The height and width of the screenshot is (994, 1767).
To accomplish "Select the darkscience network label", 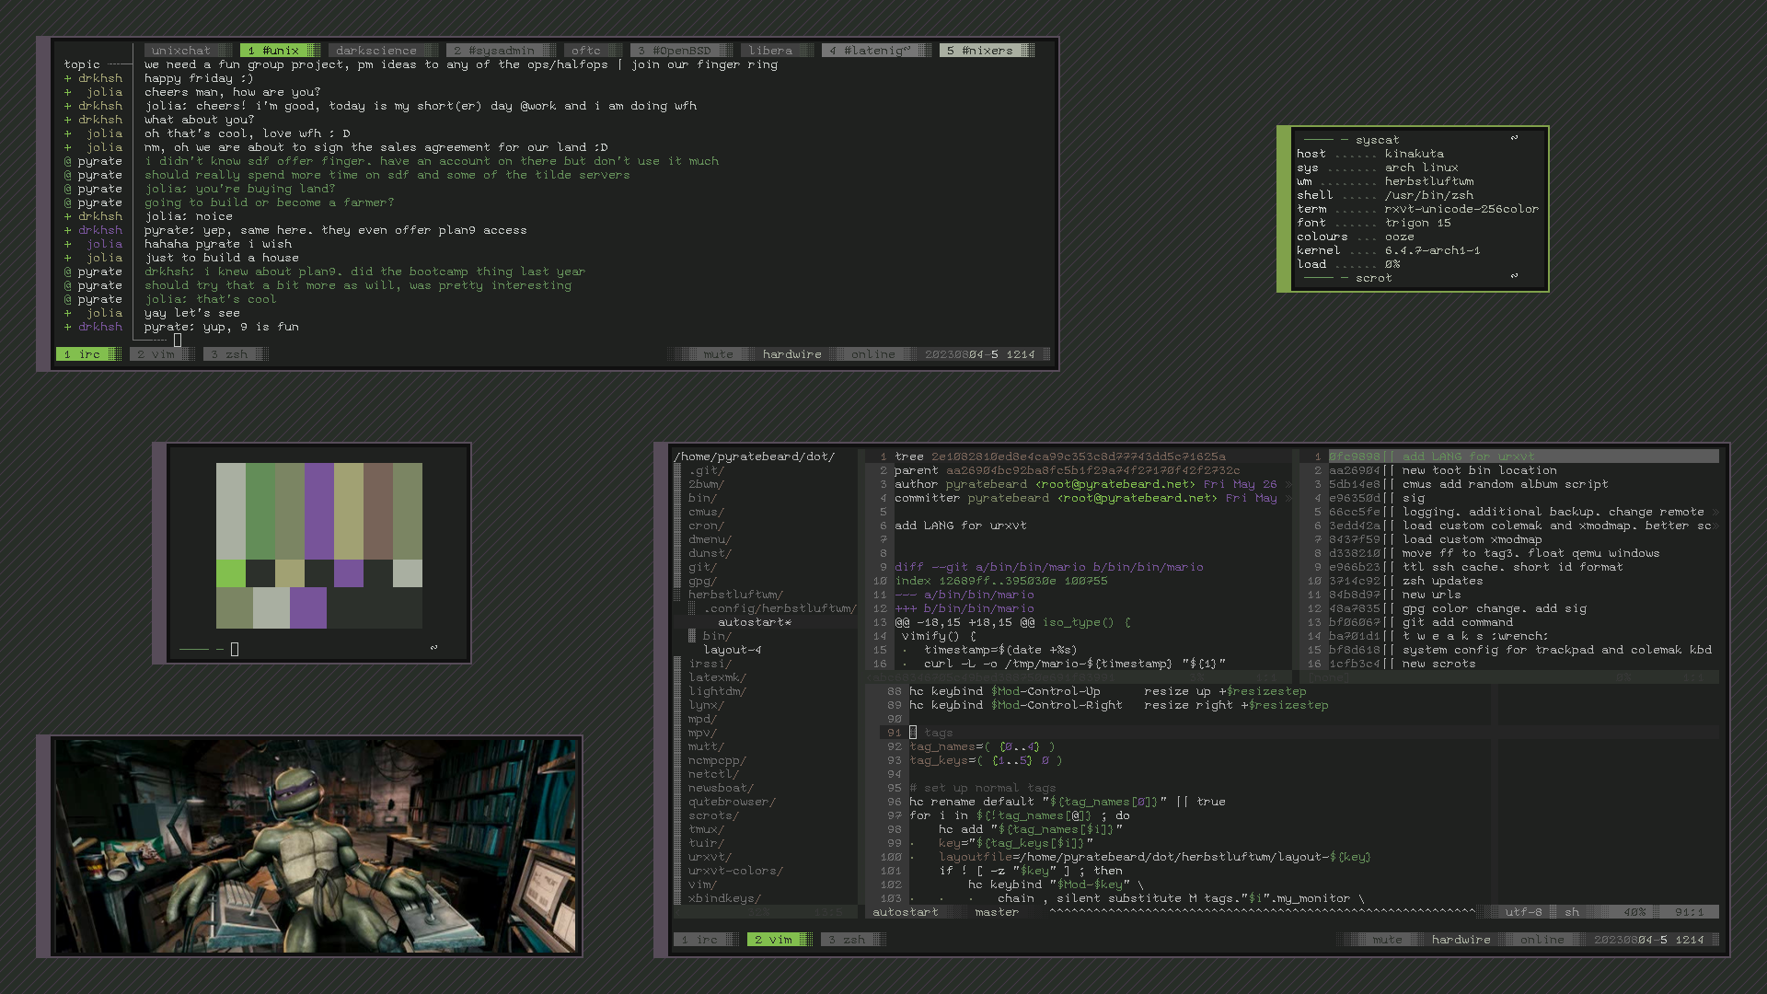I will pyautogui.click(x=376, y=51).
